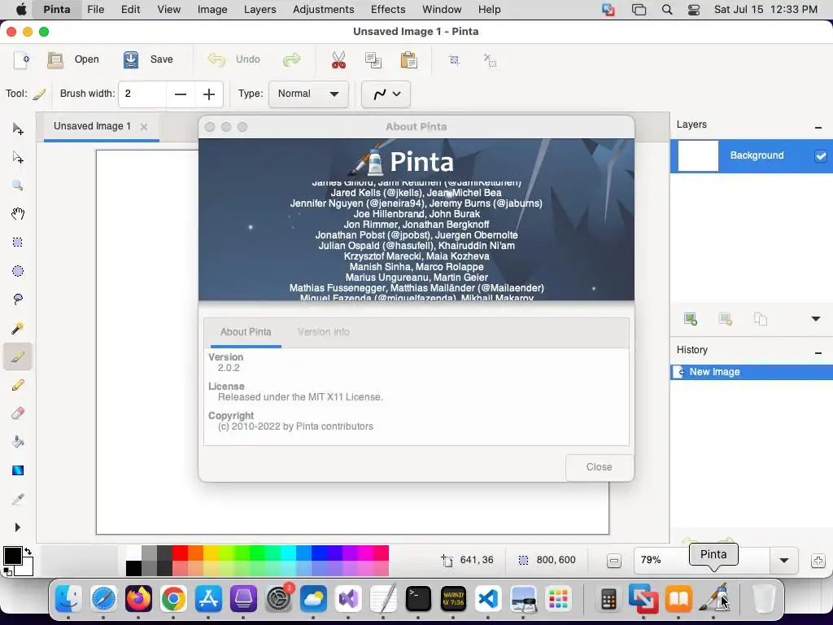
Task: Select the Move Selected tool
Action: pyautogui.click(x=18, y=129)
